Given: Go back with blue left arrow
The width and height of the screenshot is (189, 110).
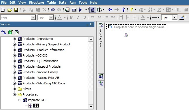Looking at the screenshot, I should pyautogui.click(x=110, y=10).
